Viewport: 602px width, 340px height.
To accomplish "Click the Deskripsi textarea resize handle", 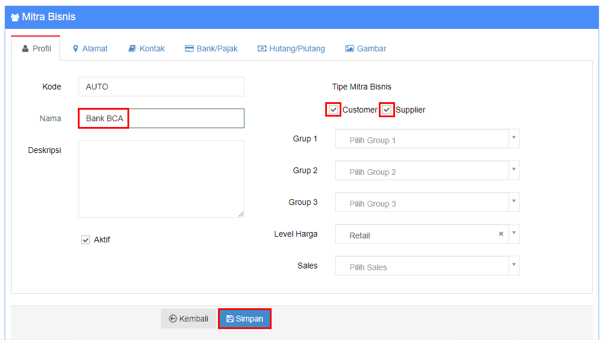I will (241, 214).
